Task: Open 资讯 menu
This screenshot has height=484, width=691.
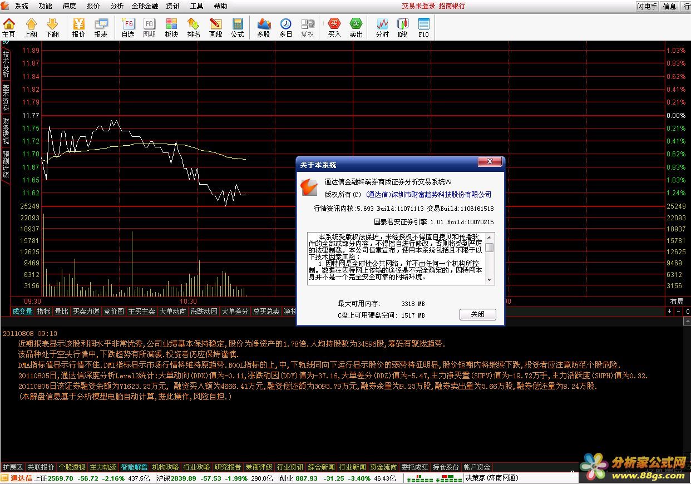Action: click(172, 6)
